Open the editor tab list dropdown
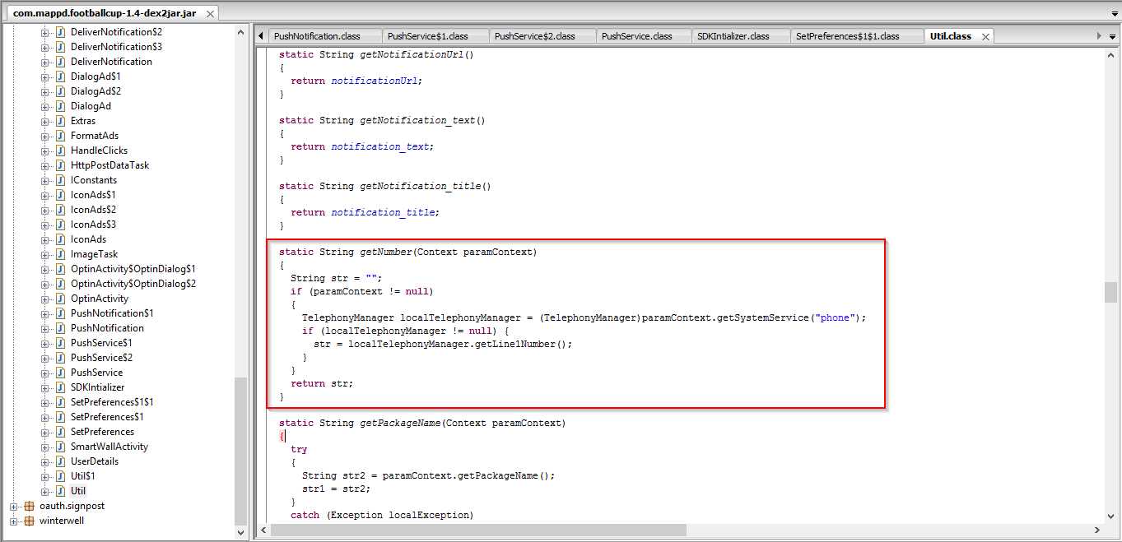 coord(1111,36)
